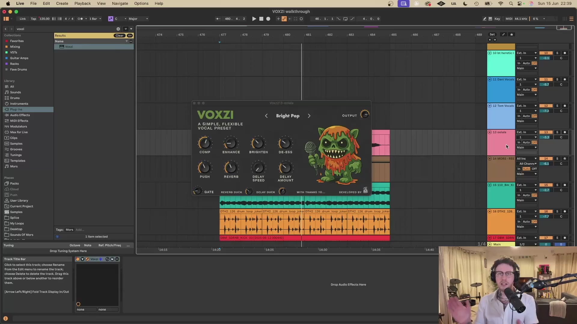Viewport: 577px width, 324px height.
Task: Open the scale mode Major dropdown
Action: tap(138, 19)
